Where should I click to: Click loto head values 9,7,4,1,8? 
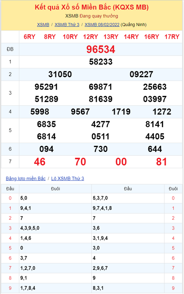tap(102, 208)
